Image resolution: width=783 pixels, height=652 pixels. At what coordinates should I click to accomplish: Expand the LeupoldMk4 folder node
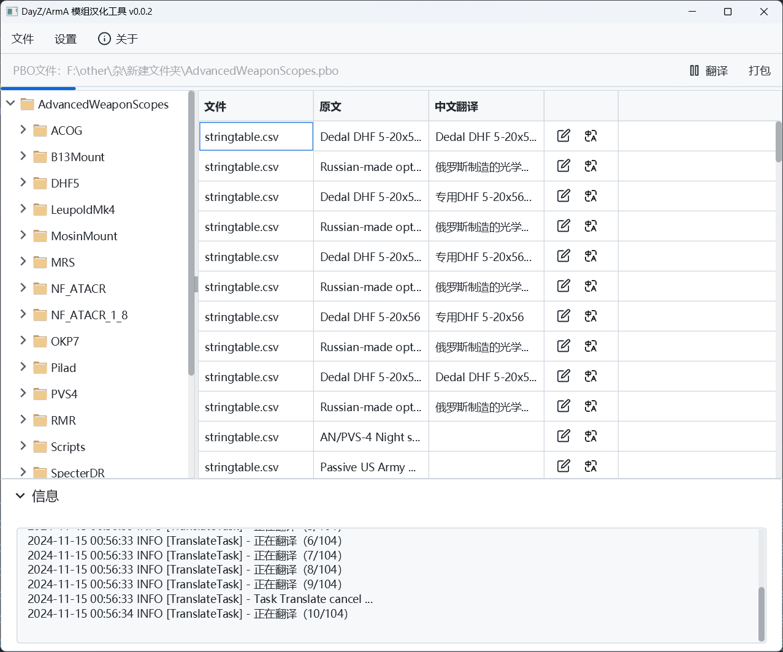click(23, 209)
